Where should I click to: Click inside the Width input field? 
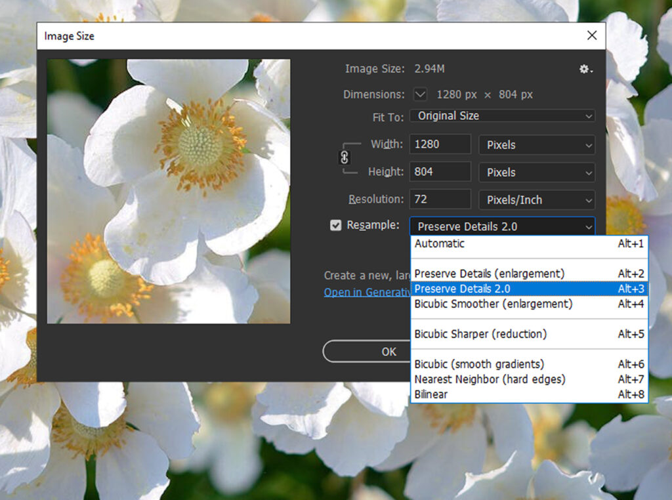(x=440, y=144)
